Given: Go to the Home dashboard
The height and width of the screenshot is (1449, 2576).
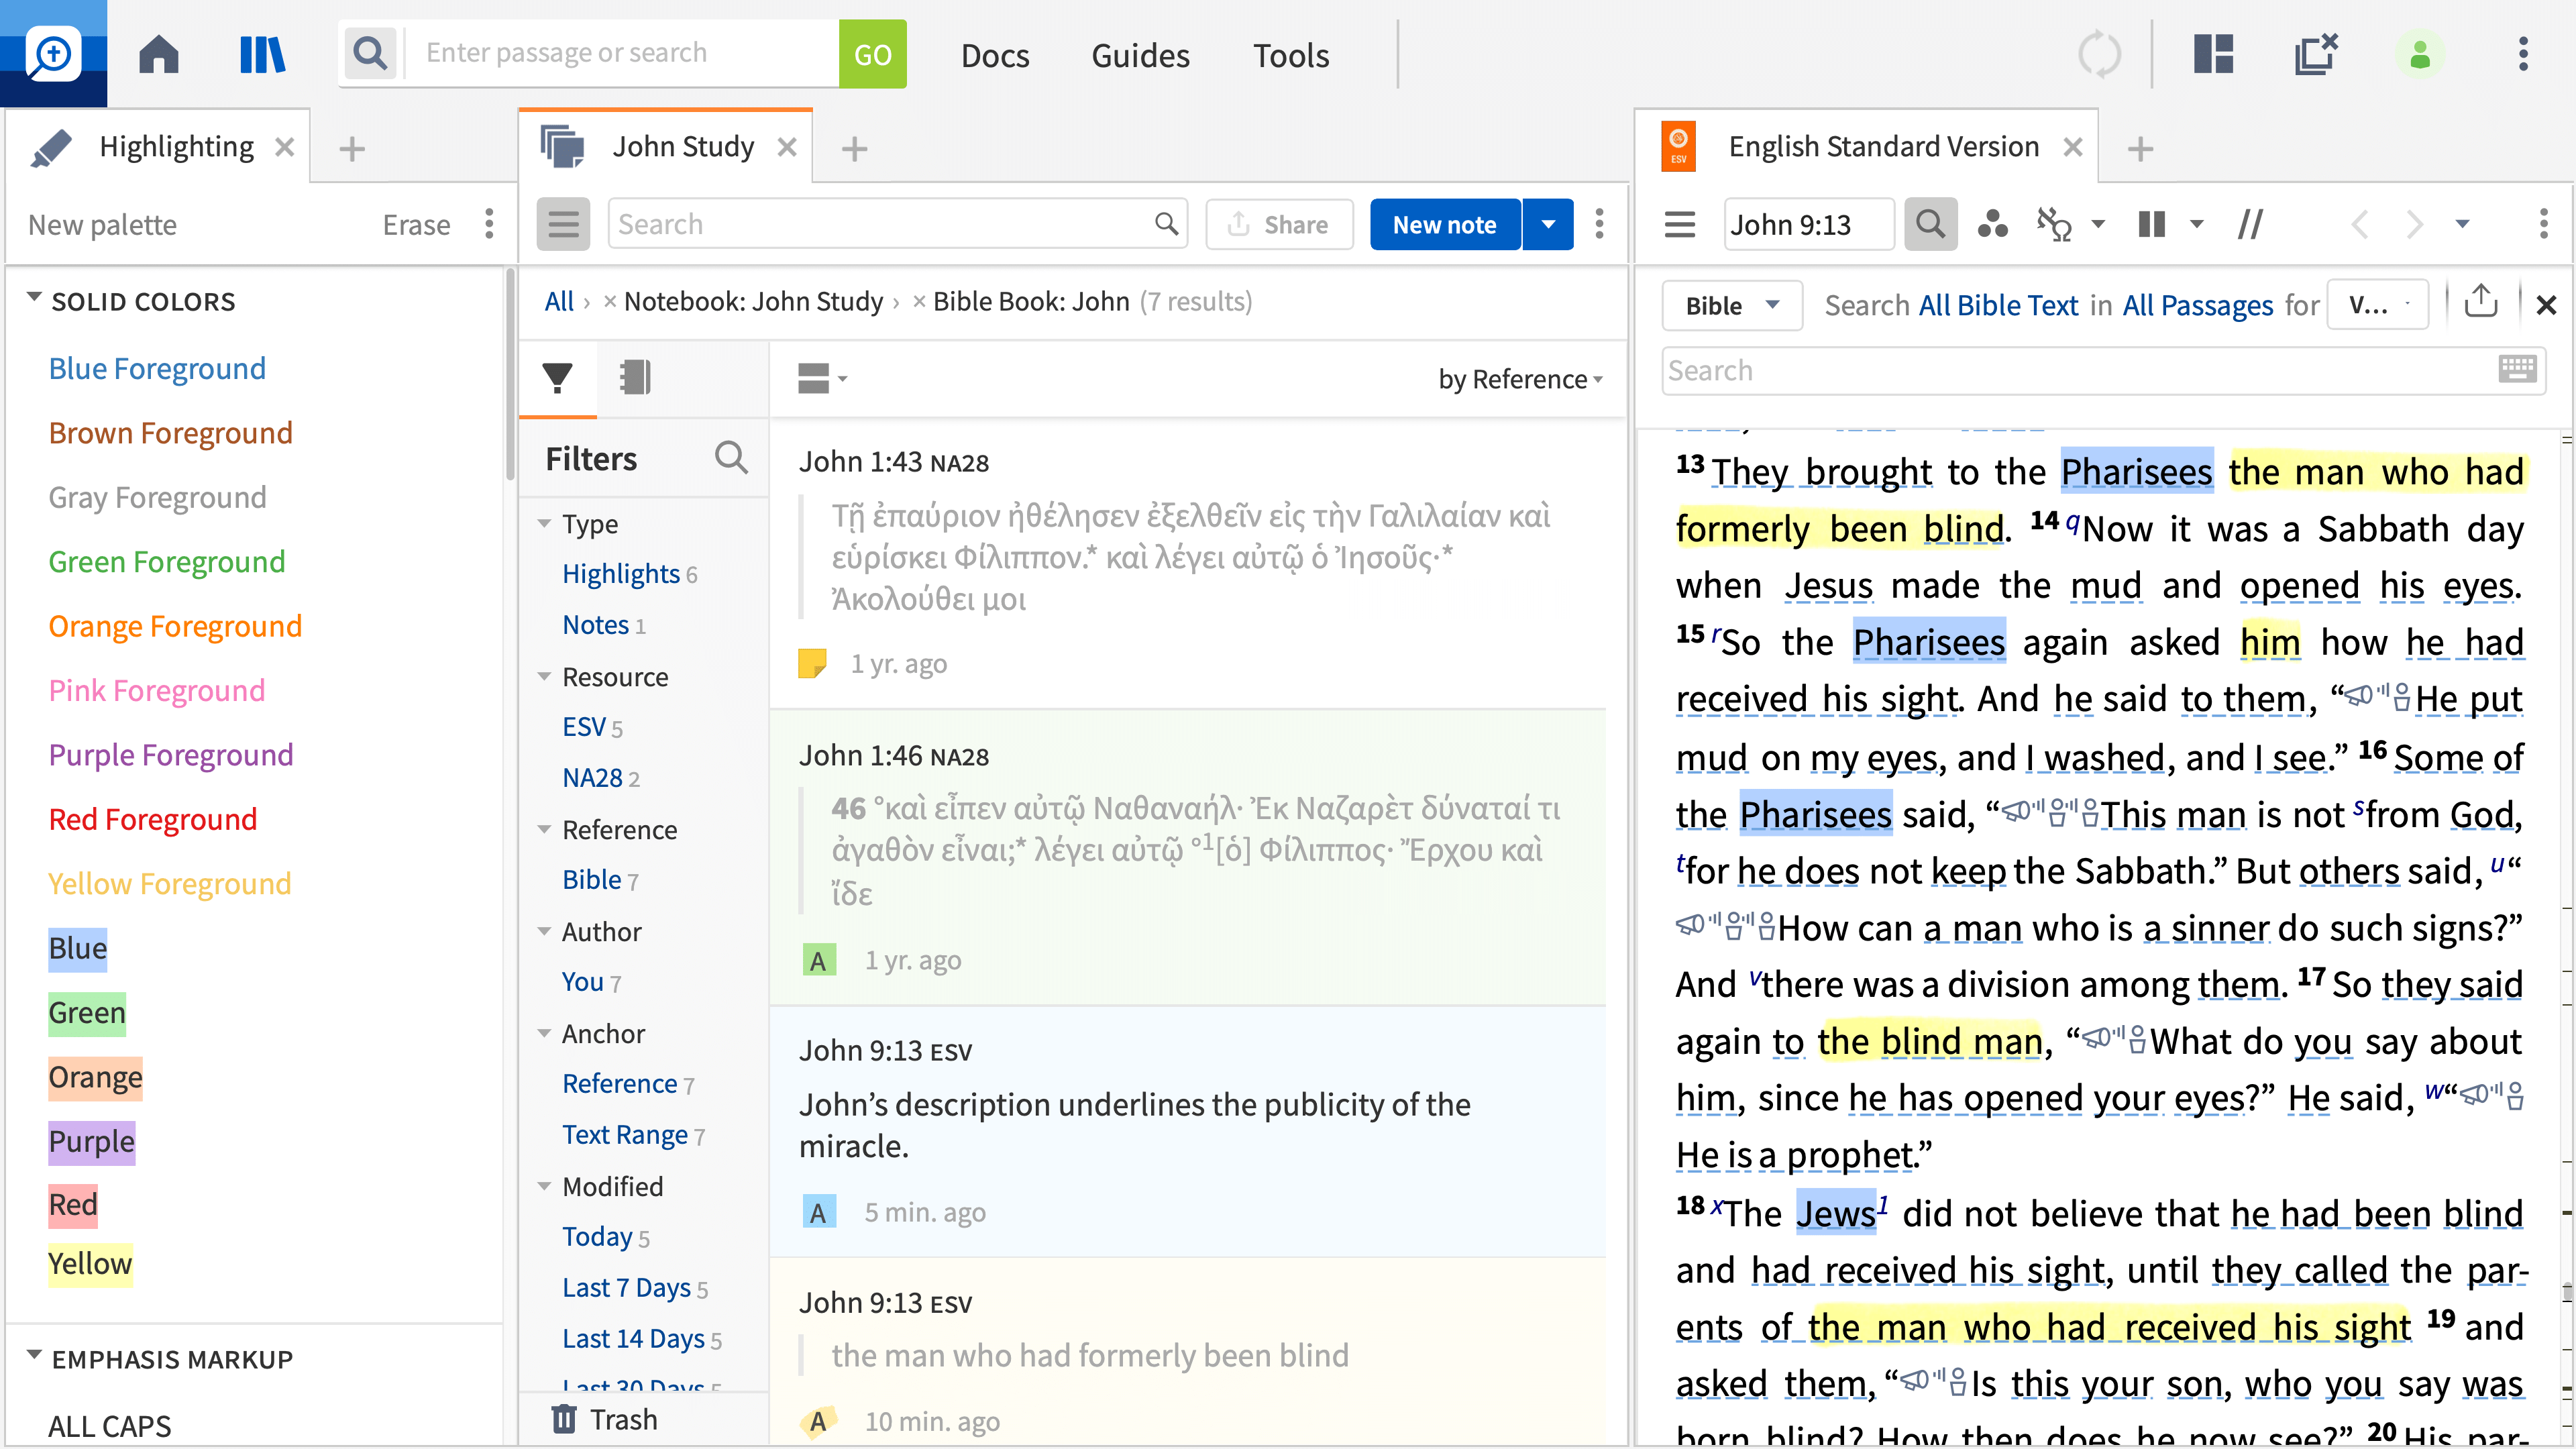Looking at the screenshot, I should pos(159,54).
